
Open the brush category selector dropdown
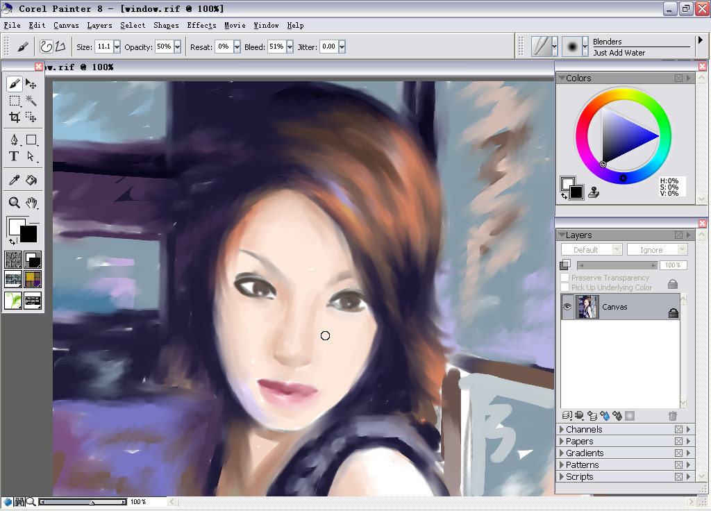pyautogui.click(x=555, y=47)
